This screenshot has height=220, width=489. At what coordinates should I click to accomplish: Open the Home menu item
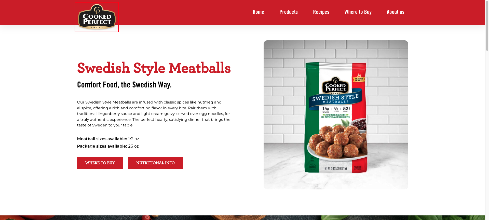[x=258, y=12]
